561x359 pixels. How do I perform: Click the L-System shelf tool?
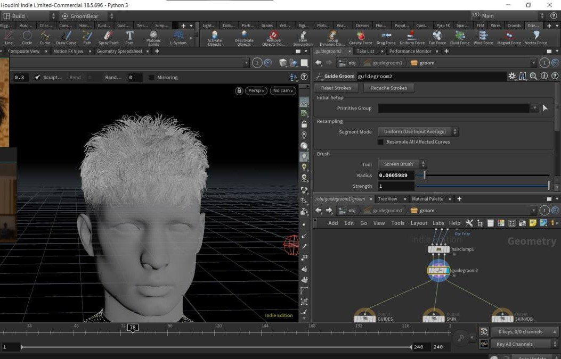[x=178, y=37]
